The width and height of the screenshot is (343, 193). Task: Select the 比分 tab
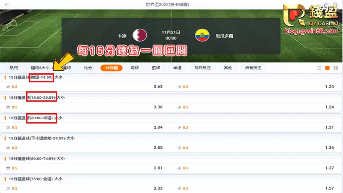click(88, 68)
